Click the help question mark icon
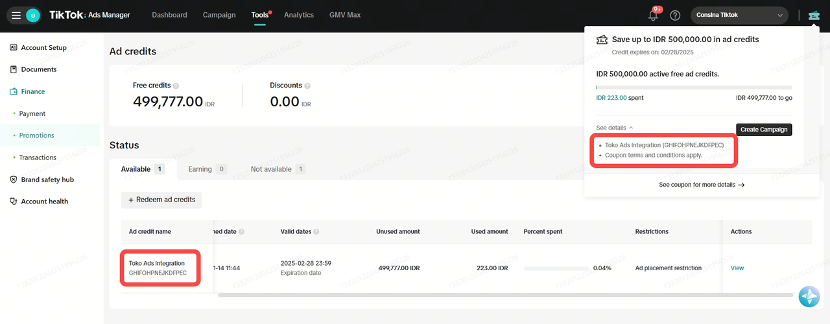 pos(675,16)
